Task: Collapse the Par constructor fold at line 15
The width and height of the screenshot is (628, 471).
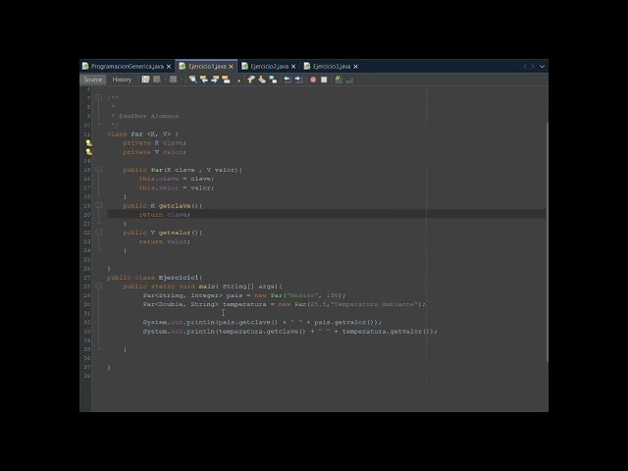Action: click(98, 170)
